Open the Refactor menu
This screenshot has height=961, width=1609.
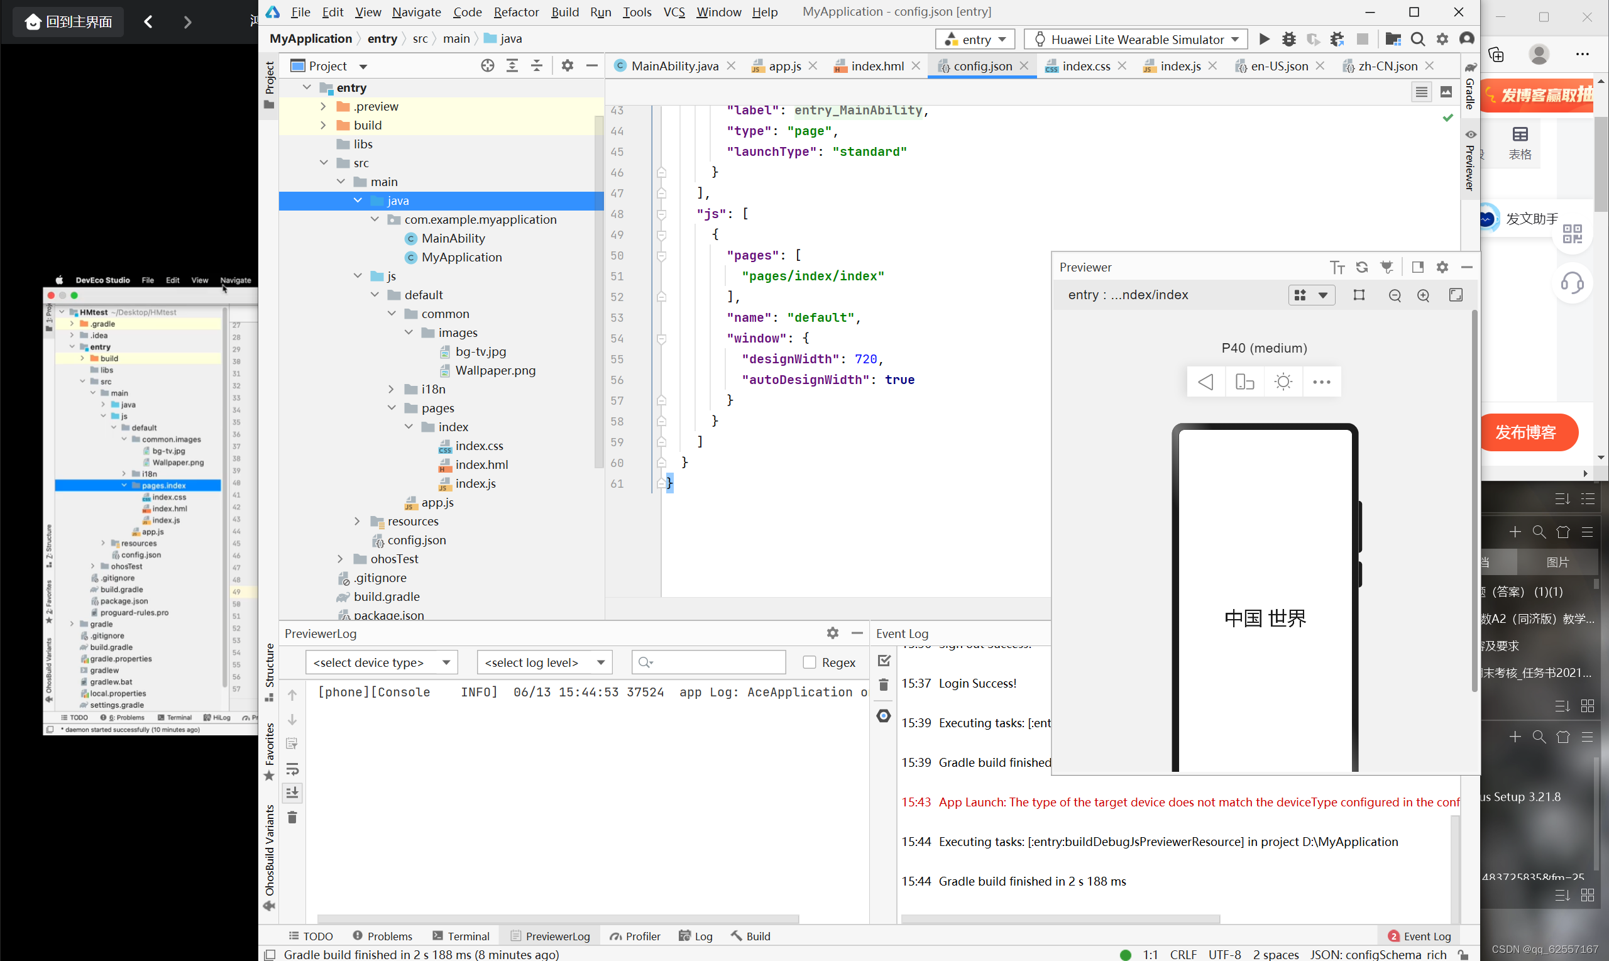[x=515, y=12]
